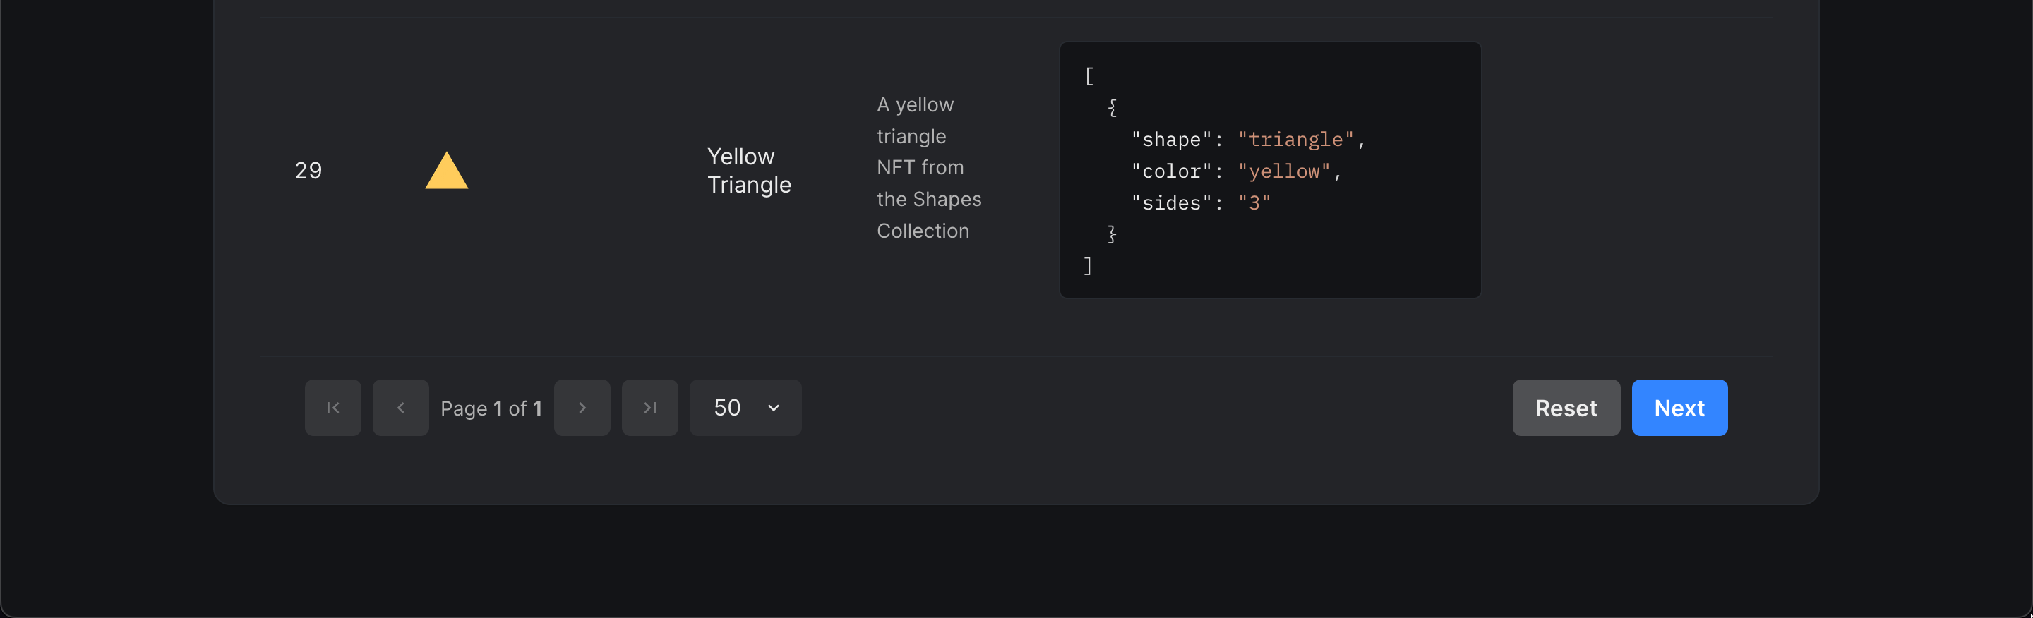This screenshot has width=2033, height=618.
Task: Jump to the first page
Action: (x=333, y=408)
